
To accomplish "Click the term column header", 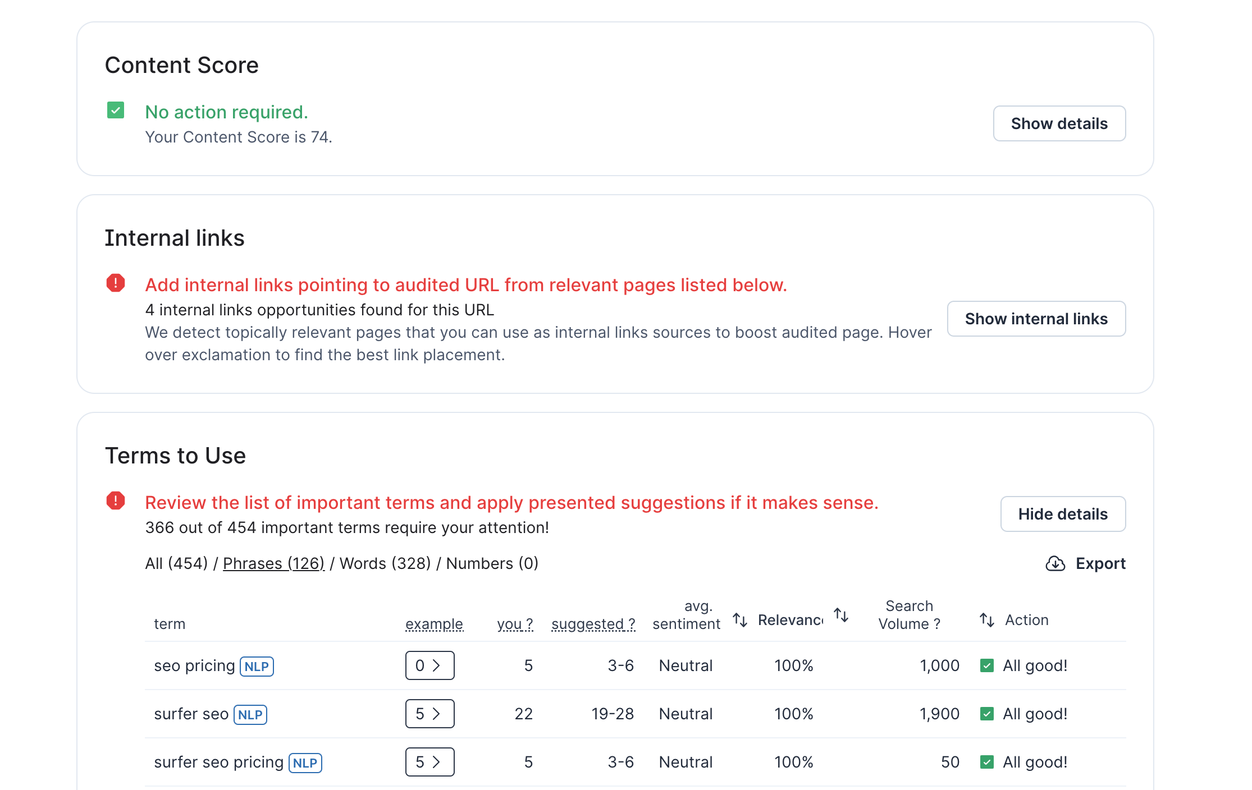I will point(170,624).
